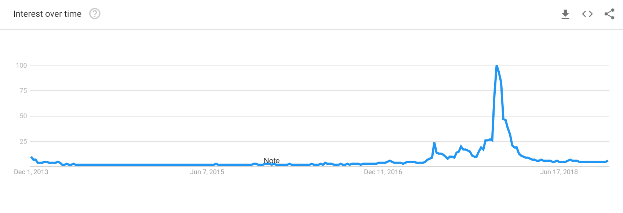Click the angle brackets embed icon
The width and height of the screenshot is (623, 213).
[x=587, y=14]
